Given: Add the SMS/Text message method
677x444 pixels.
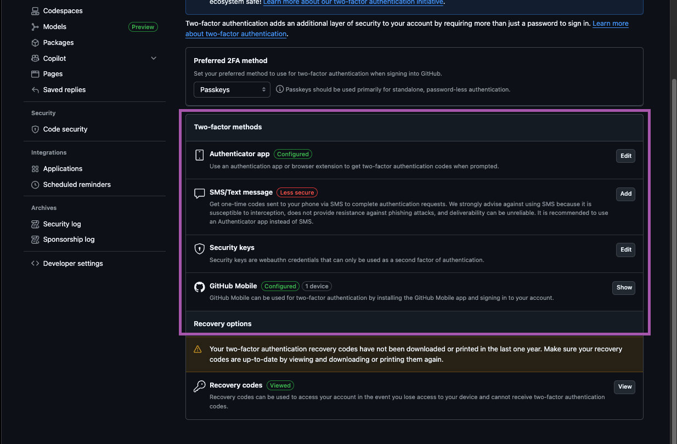Looking at the screenshot, I should [x=625, y=194].
